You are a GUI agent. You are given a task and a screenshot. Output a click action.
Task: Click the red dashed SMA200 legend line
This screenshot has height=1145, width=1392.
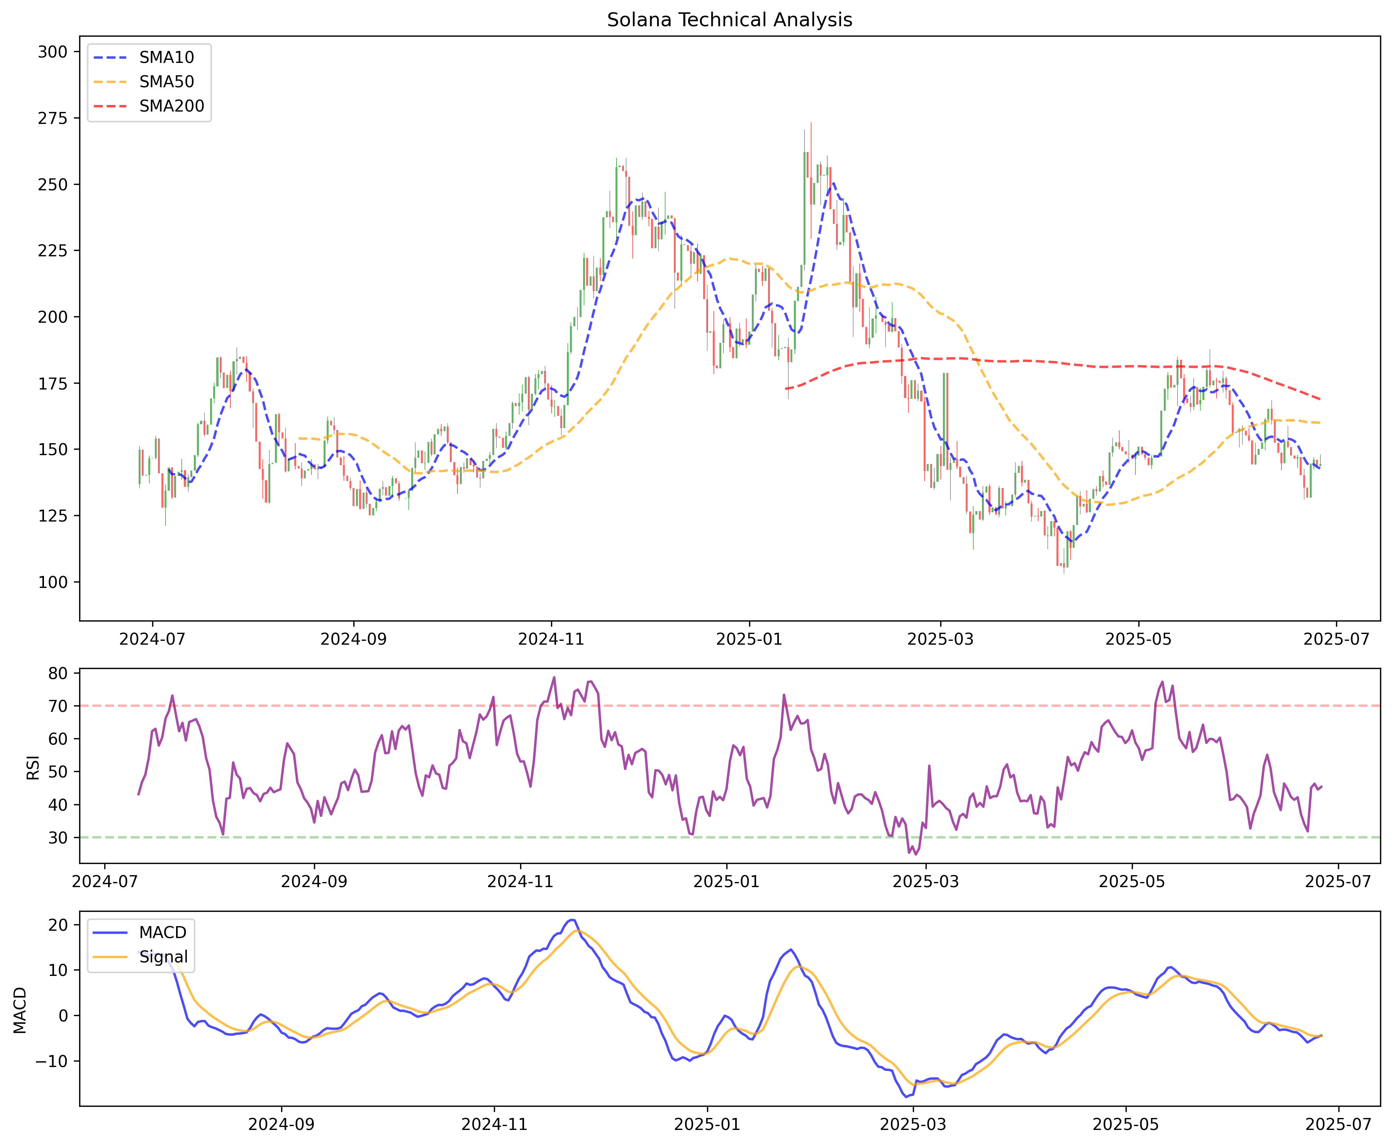pos(111,106)
